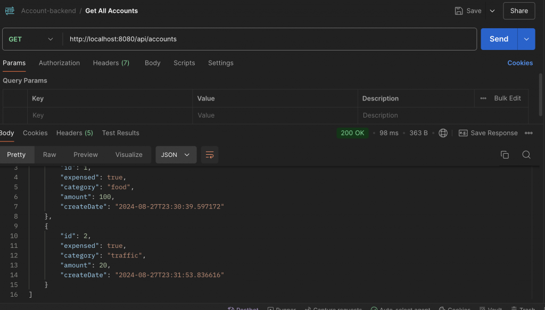Click the Save Response label
The height and width of the screenshot is (310, 545).
[494, 133]
